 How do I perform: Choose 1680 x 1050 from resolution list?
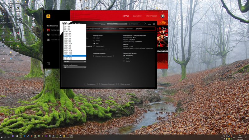(75, 52)
